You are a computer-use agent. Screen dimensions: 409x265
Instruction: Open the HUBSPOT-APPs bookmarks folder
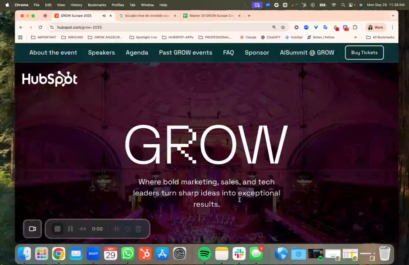click(x=178, y=37)
